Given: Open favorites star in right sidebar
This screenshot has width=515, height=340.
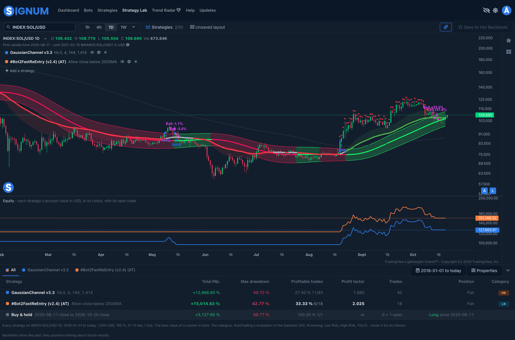Looking at the screenshot, I should pos(509,40).
